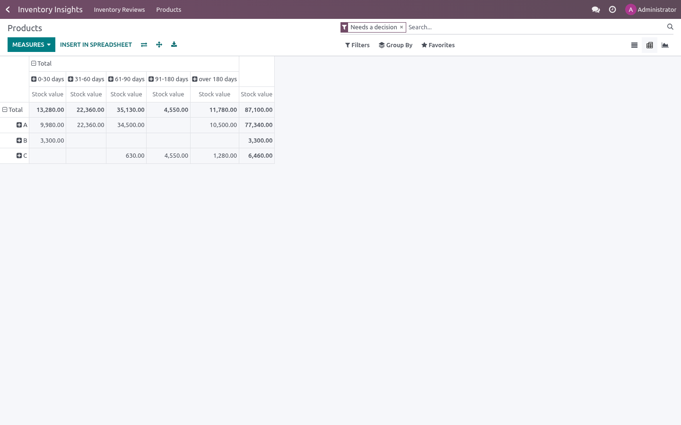Expand all pivot rows with the arrows icon
Image resolution: width=681 pixels, height=425 pixels.
(x=159, y=45)
